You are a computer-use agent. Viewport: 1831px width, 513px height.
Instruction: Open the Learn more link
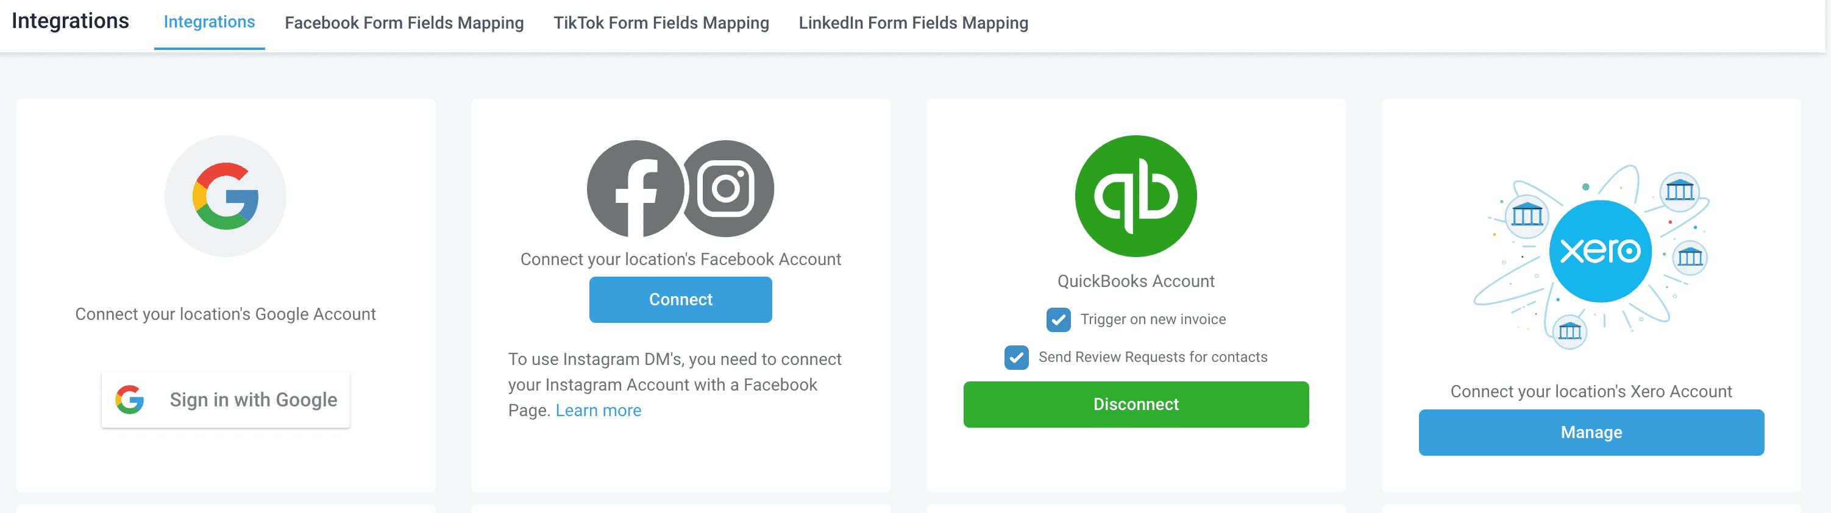pyautogui.click(x=599, y=411)
